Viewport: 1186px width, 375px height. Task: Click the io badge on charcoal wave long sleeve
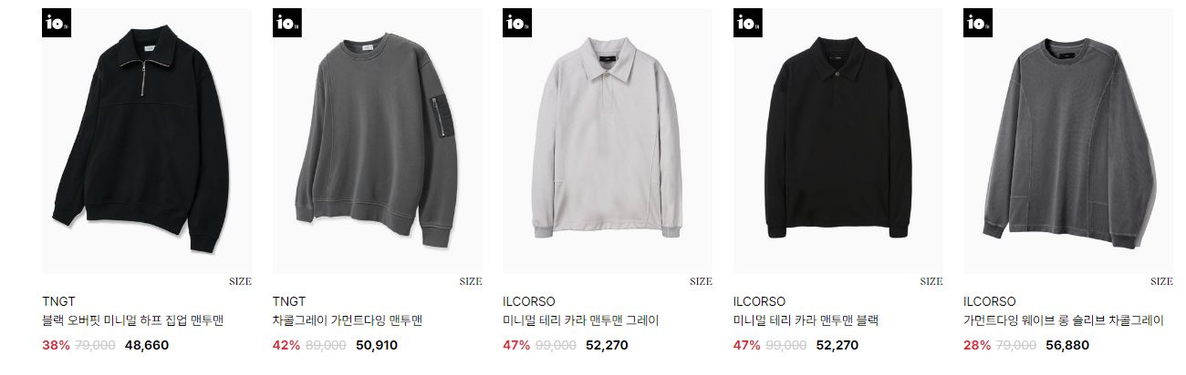click(978, 24)
